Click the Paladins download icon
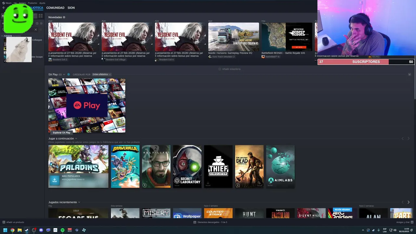416x234 pixels. coord(55,180)
